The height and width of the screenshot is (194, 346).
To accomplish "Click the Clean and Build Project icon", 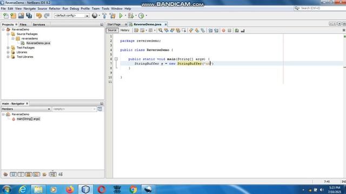I will 112,16.
